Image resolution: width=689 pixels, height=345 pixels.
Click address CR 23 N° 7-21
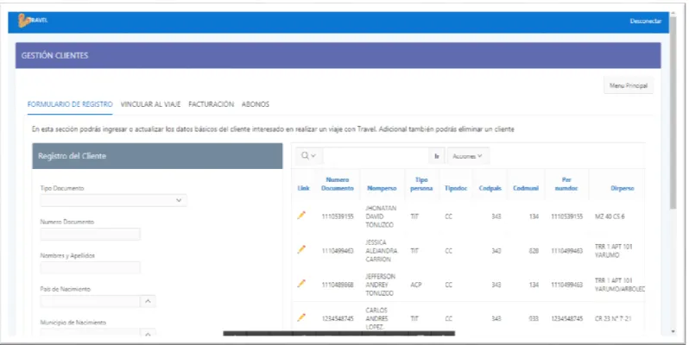point(612,318)
